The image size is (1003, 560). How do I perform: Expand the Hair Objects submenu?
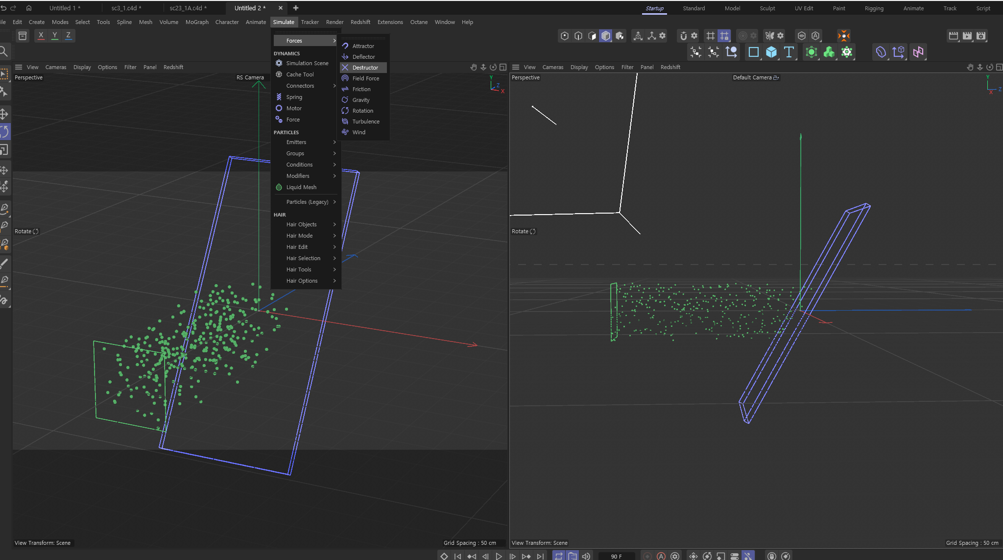[x=306, y=224]
